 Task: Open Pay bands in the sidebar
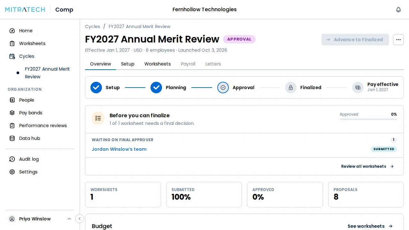[40, 113]
